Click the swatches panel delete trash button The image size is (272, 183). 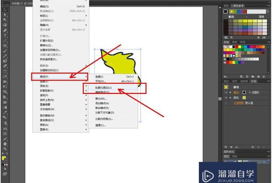click(x=264, y=76)
